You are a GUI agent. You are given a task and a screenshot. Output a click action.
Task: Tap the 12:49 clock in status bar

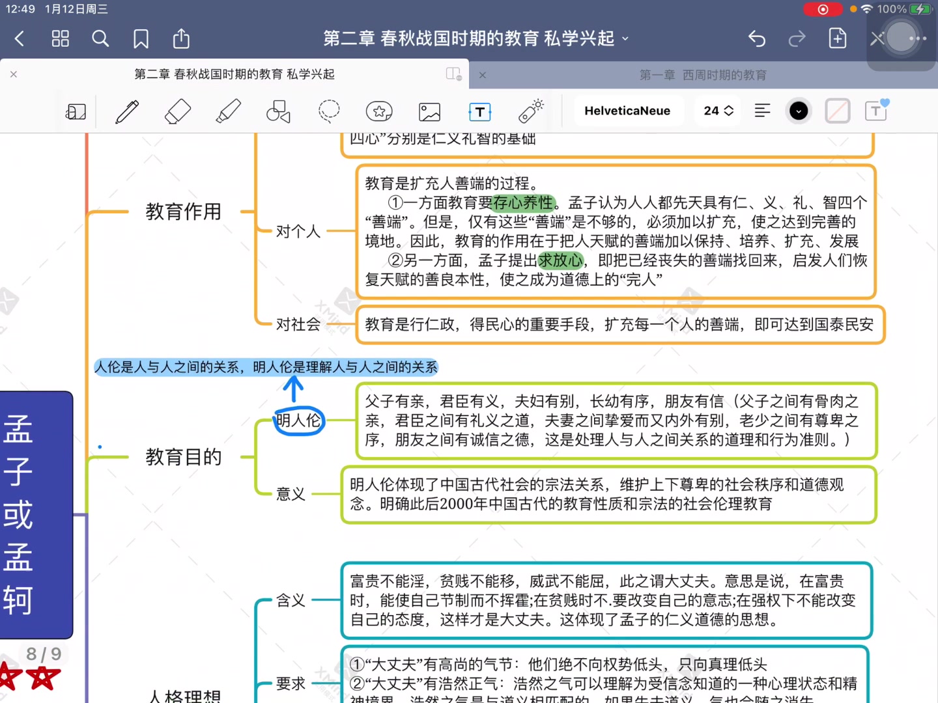click(x=20, y=9)
